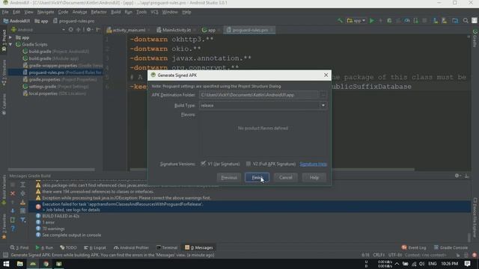Click the Finish button
This screenshot has height=269, width=479.
pos(257,178)
